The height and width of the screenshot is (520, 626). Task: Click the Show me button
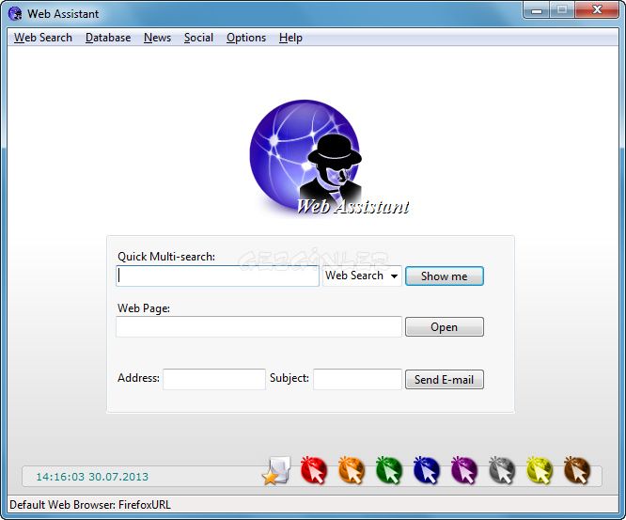point(445,276)
